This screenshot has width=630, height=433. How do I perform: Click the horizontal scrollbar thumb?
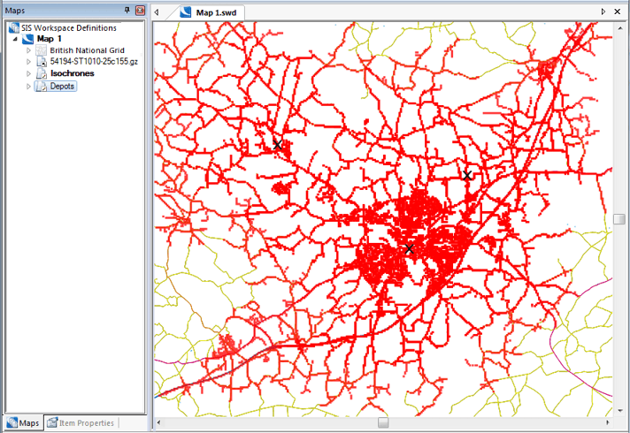383,423
